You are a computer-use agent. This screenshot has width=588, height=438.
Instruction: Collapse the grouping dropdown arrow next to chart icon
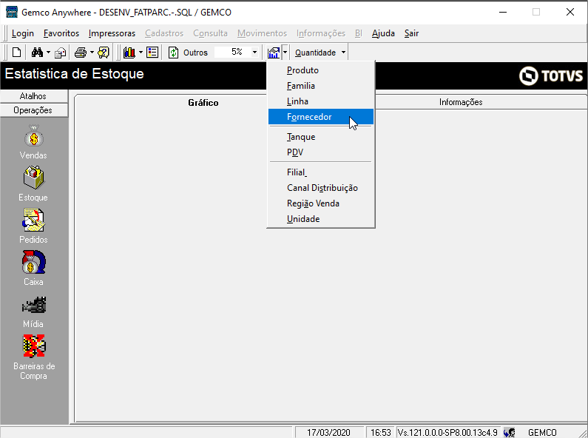(x=285, y=53)
